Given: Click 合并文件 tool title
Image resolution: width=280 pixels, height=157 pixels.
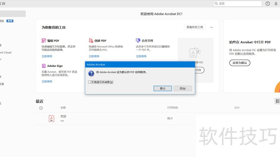Looking at the screenshot, I should [x=147, y=40].
